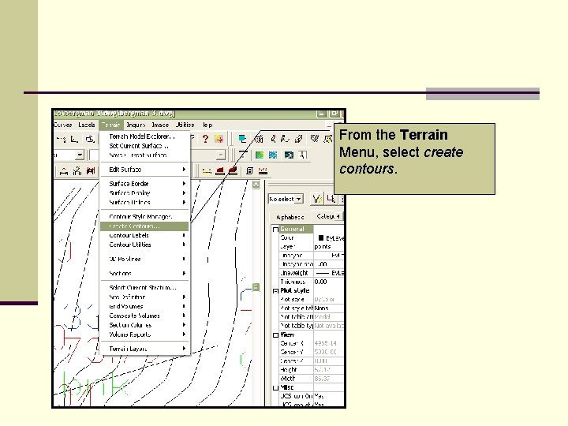Click the teal overlapping-squares toolbar icon

point(242,139)
